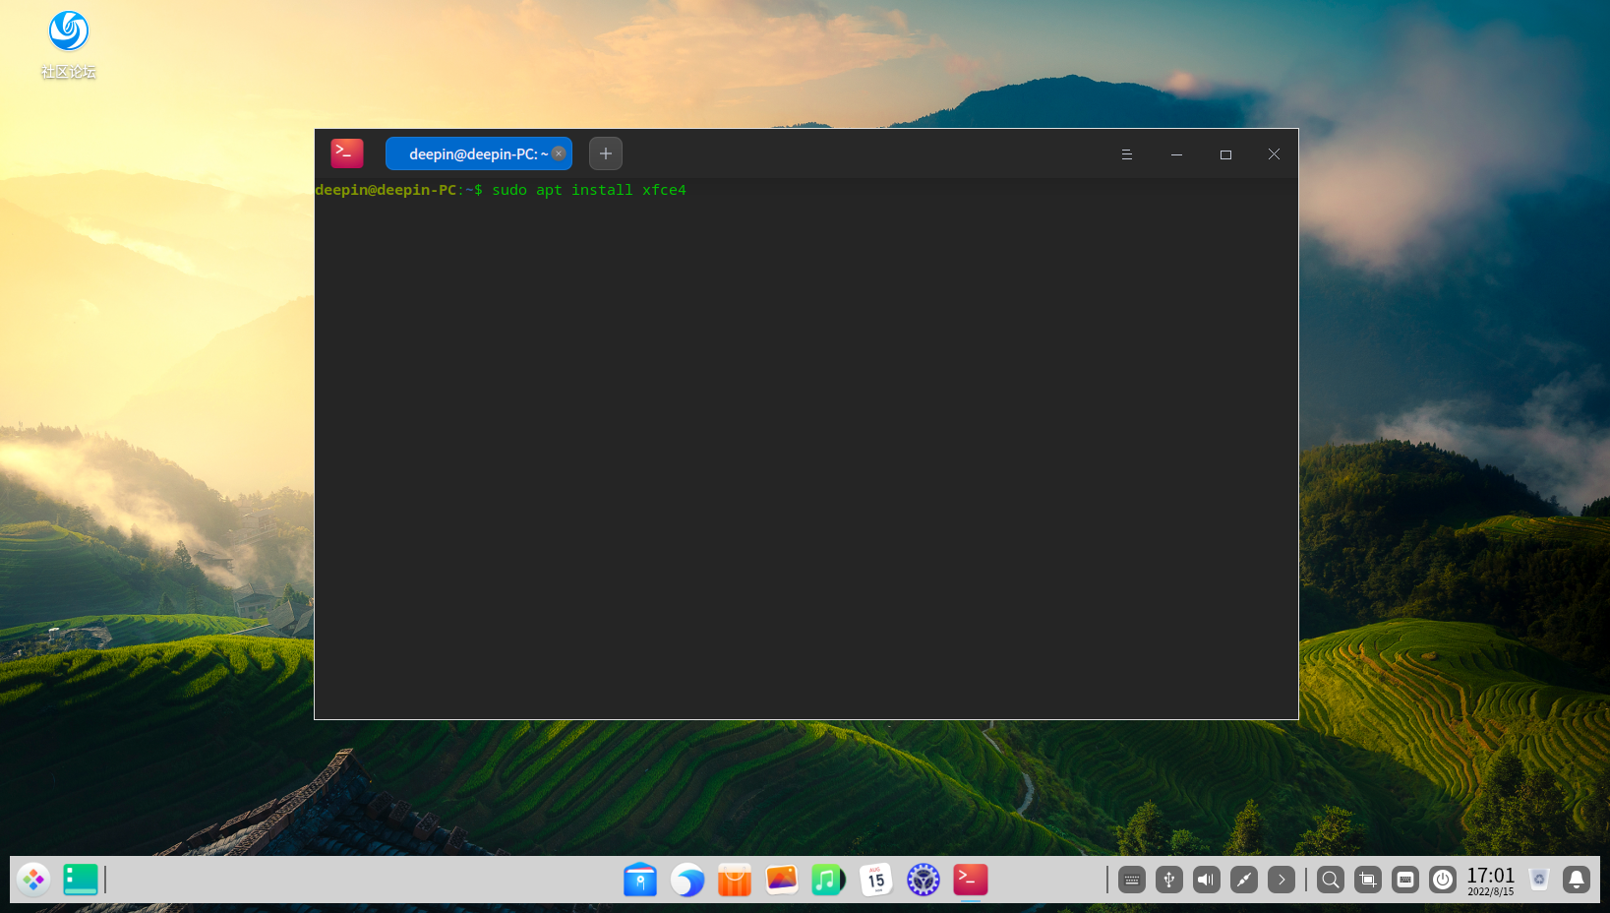The image size is (1610, 913).
Task: Click the screenshot crop icon in the dock
Action: click(x=1368, y=880)
